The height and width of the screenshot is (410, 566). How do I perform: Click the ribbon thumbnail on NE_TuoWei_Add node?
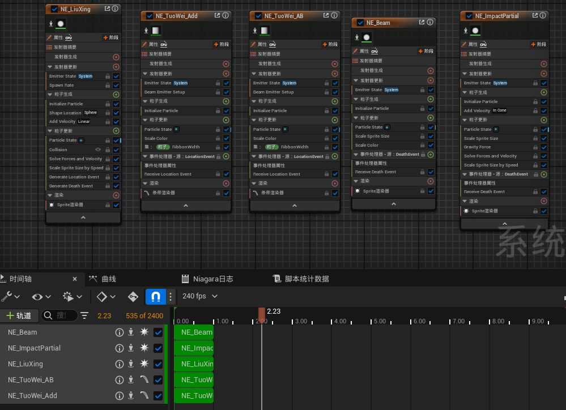tap(156, 31)
